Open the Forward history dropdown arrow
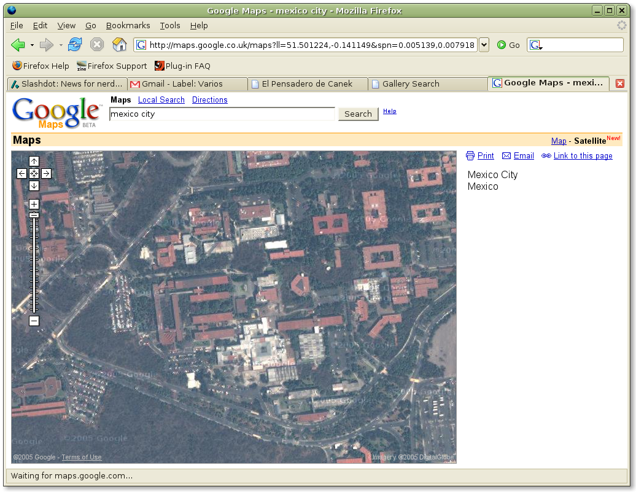Screen dimensions: 636x492 click(x=61, y=45)
